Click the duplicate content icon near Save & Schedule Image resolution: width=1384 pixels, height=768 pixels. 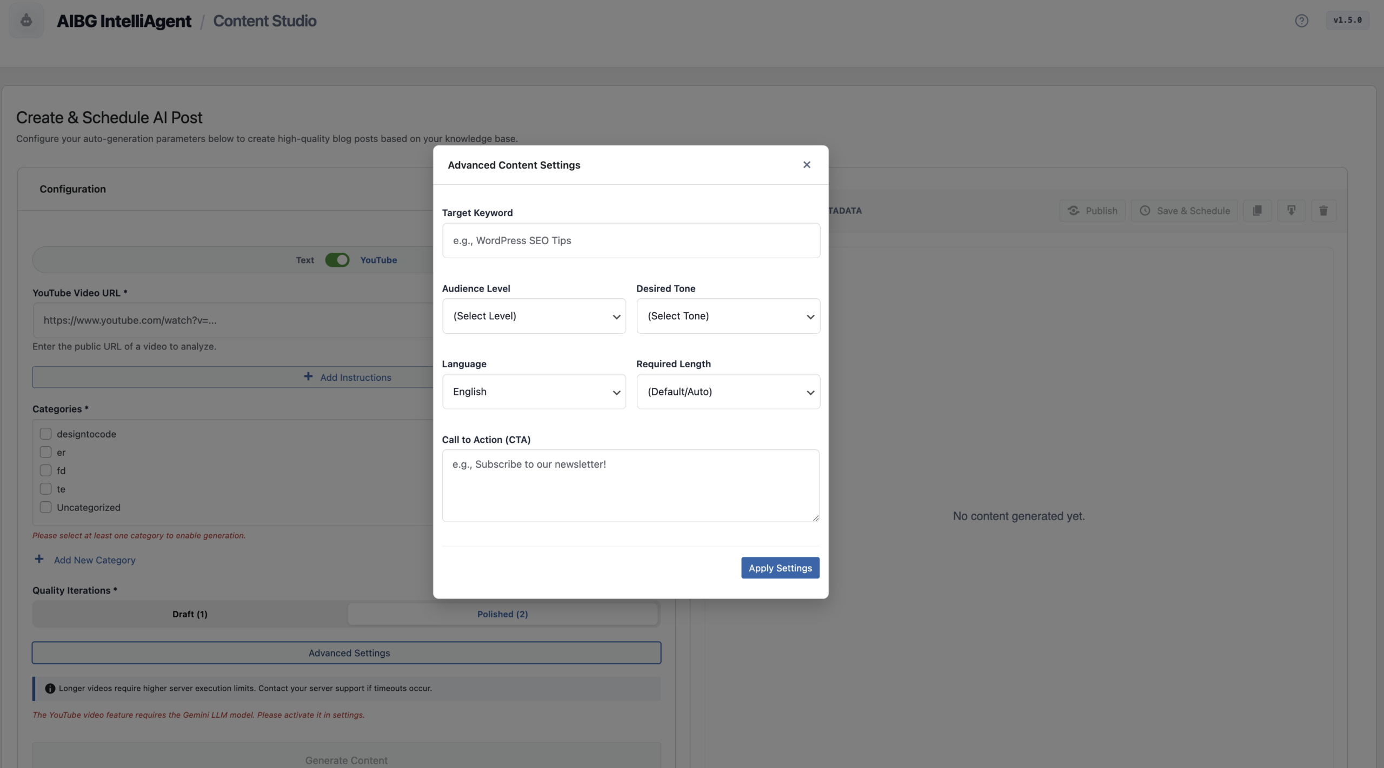click(1257, 210)
